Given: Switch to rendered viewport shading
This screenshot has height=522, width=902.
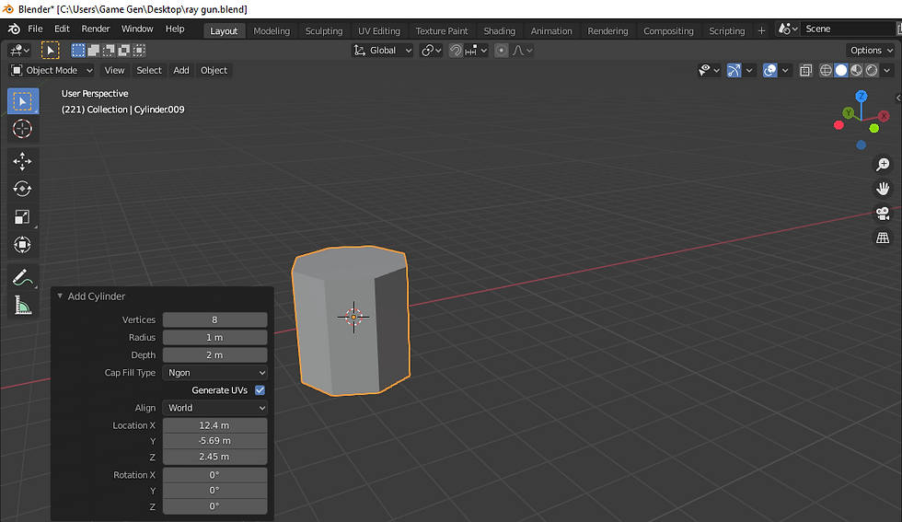Looking at the screenshot, I should (x=873, y=70).
